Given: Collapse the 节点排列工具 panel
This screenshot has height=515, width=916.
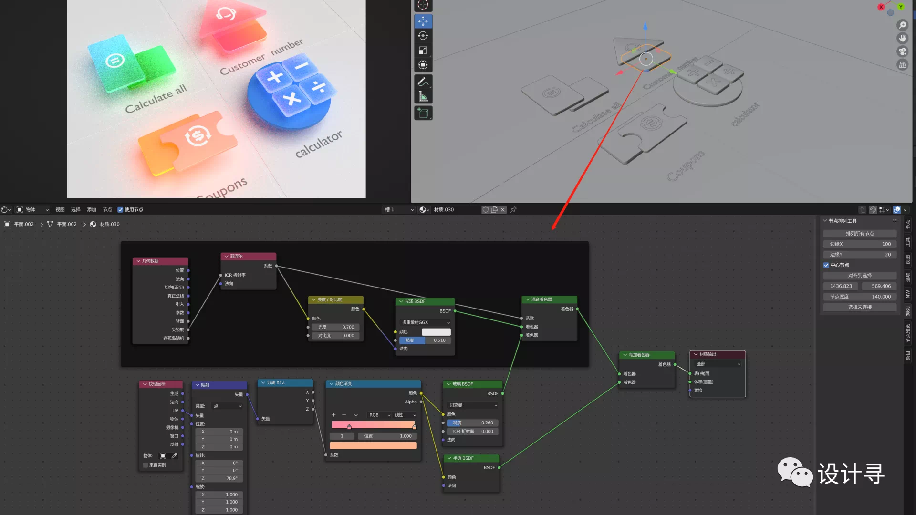Looking at the screenshot, I should [825, 221].
